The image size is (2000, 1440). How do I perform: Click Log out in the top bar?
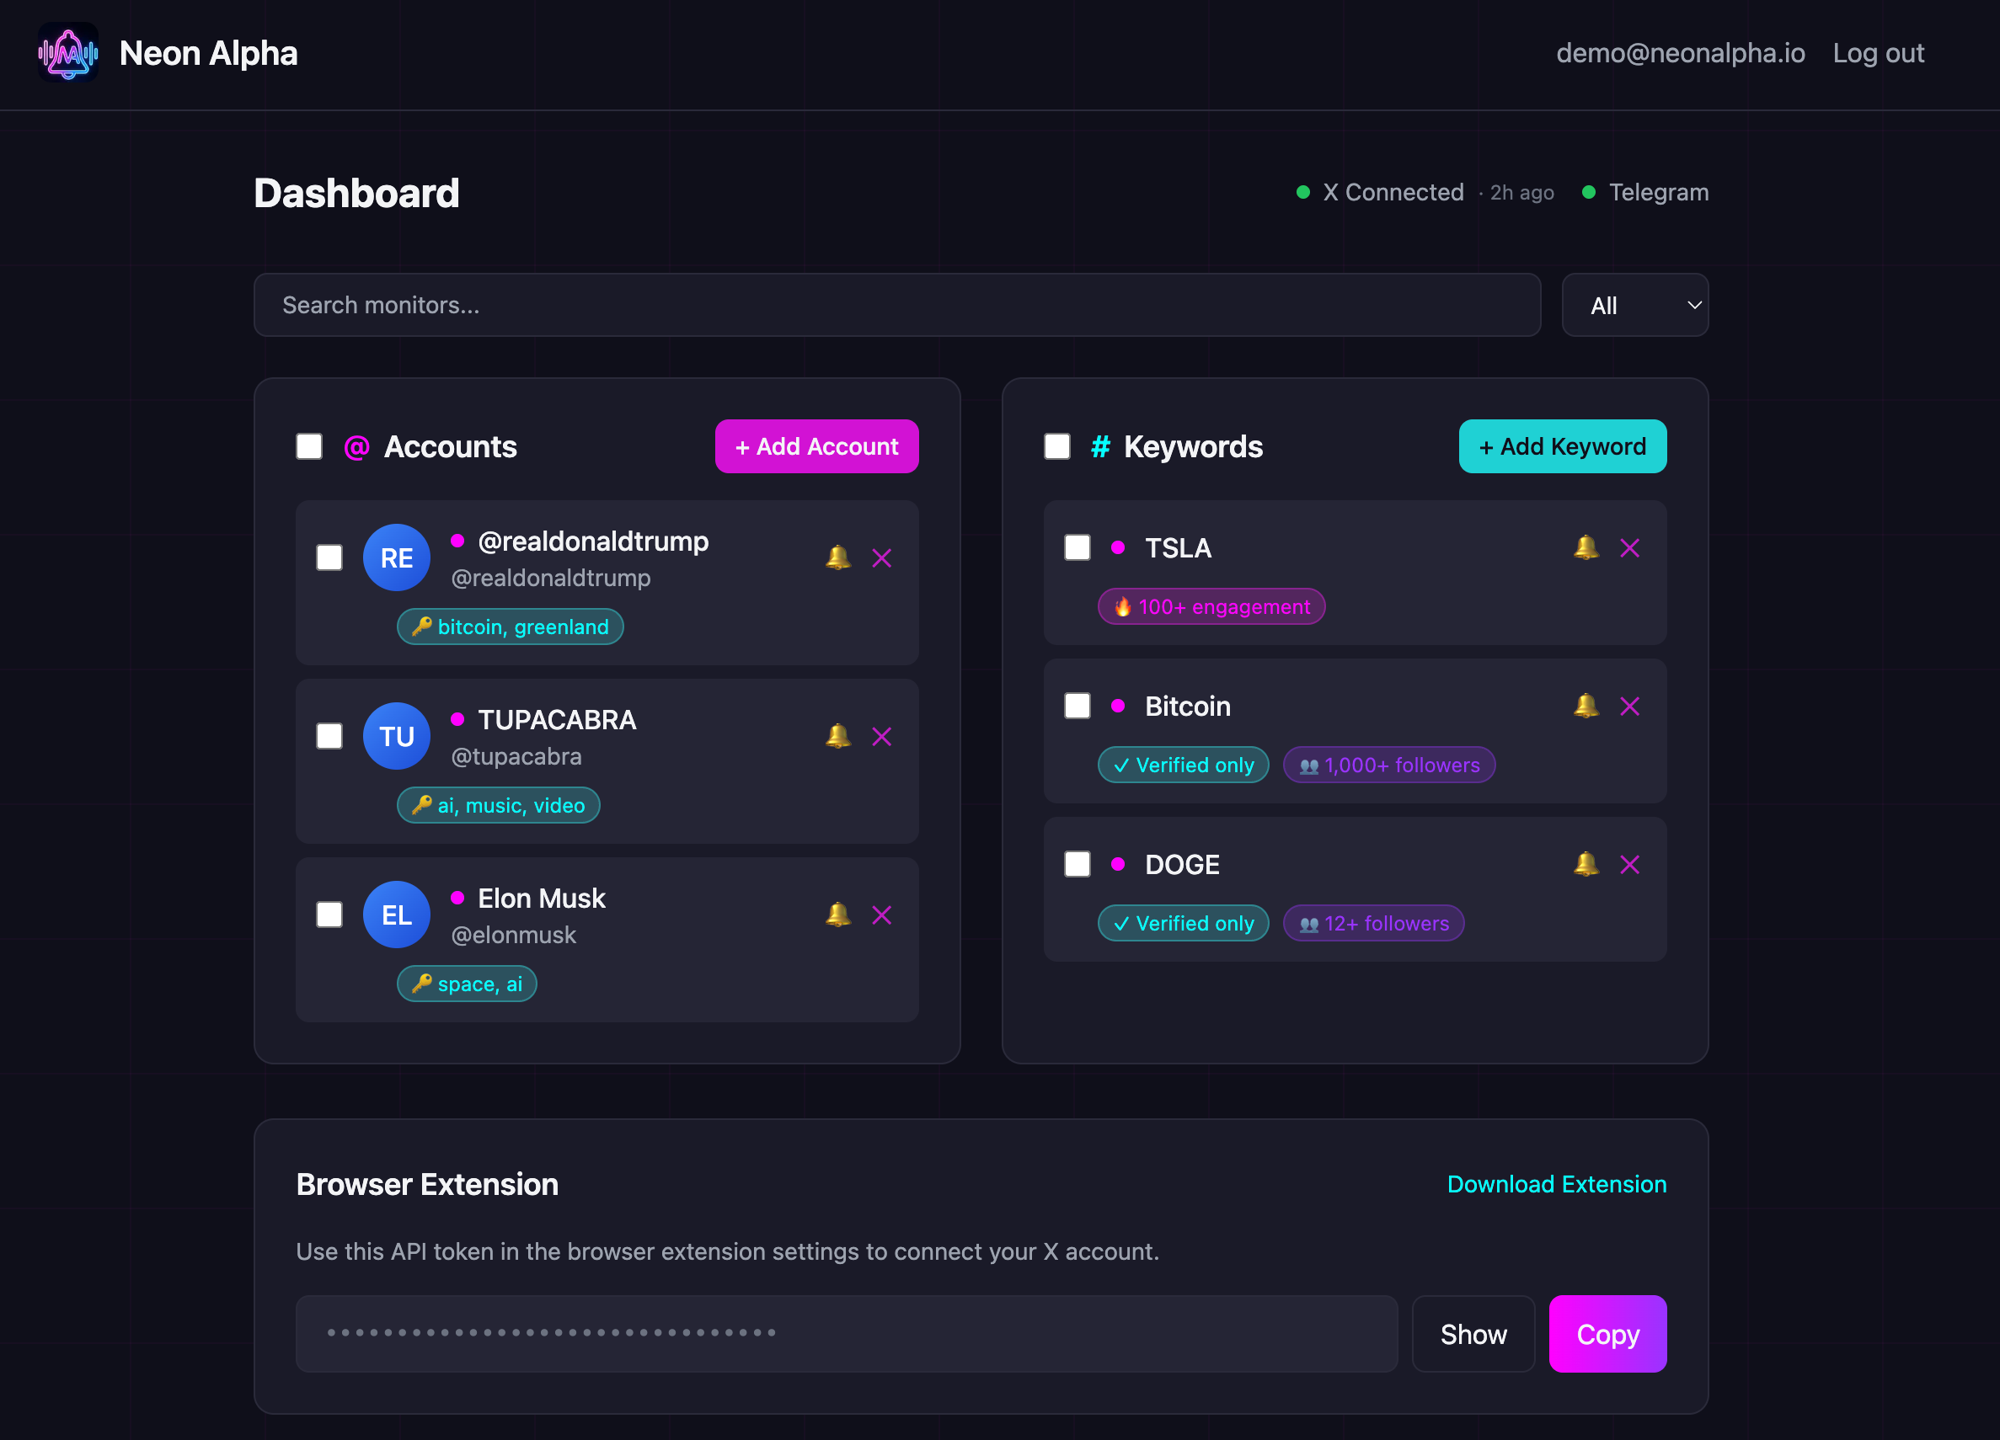coord(1879,53)
